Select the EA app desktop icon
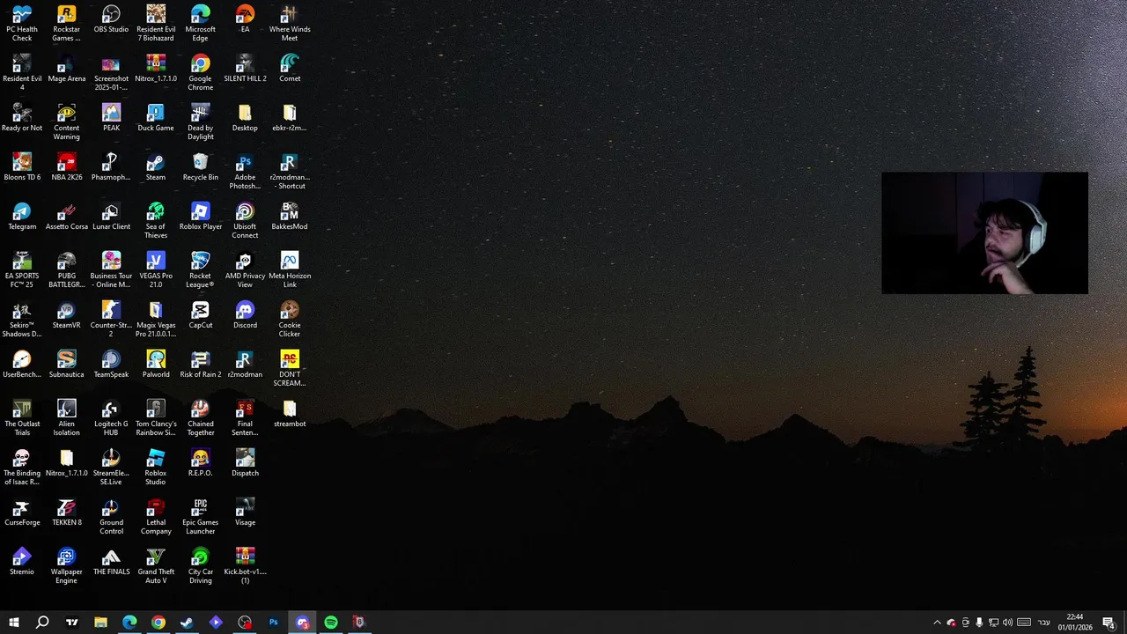Viewport: 1127px width, 634px height. coord(245,19)
